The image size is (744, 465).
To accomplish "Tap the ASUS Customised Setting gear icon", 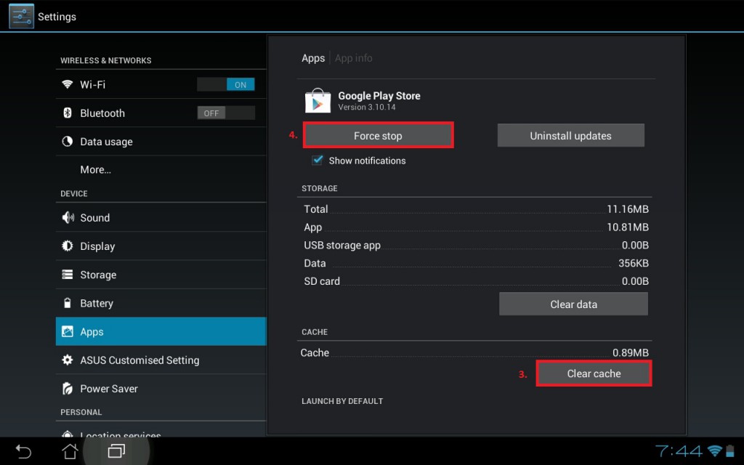I will [68, 360].
